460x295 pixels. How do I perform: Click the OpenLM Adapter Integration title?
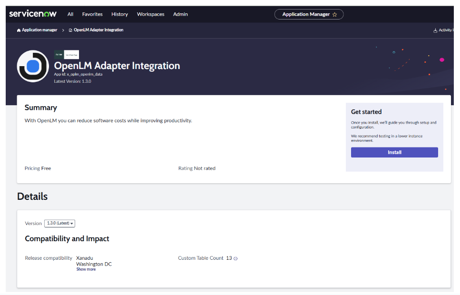tap(117, 66)
